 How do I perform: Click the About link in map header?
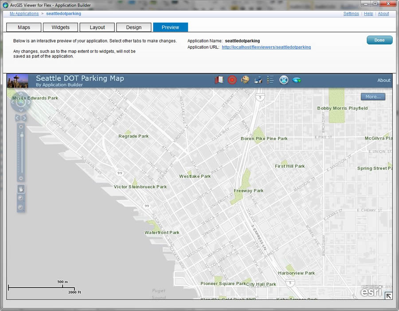384,80
